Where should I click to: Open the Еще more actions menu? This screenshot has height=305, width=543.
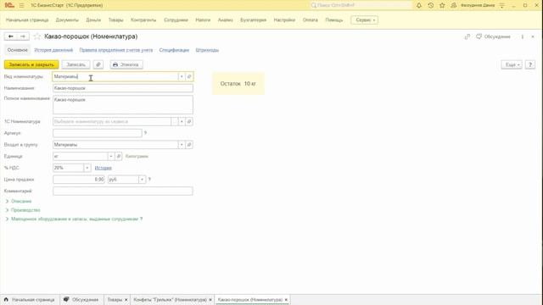[x=512, y=64]
